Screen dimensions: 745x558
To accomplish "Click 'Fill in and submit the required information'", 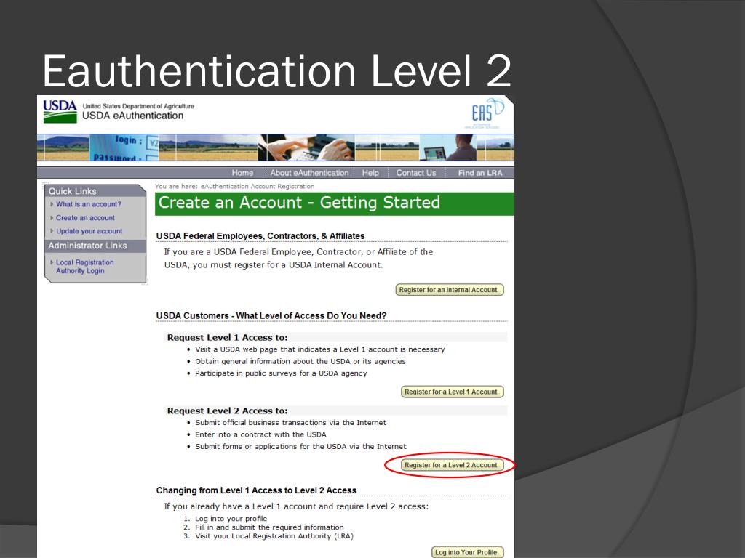I will pos(269,527).
